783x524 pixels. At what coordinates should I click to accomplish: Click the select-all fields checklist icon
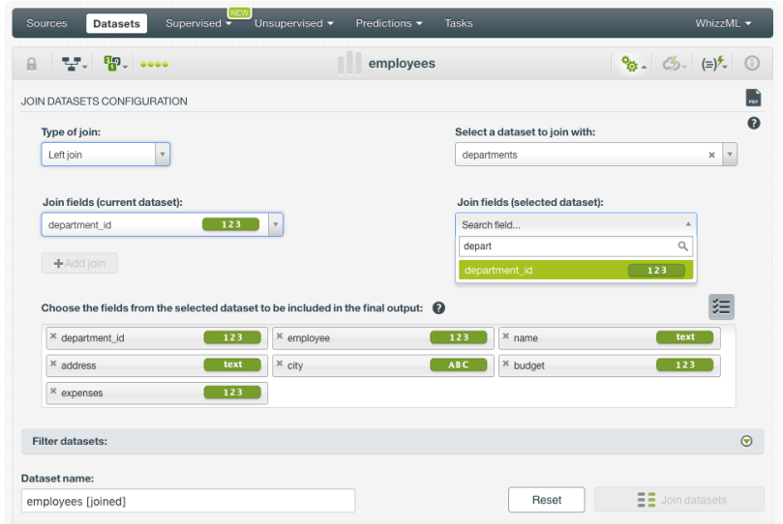[721, 307]
